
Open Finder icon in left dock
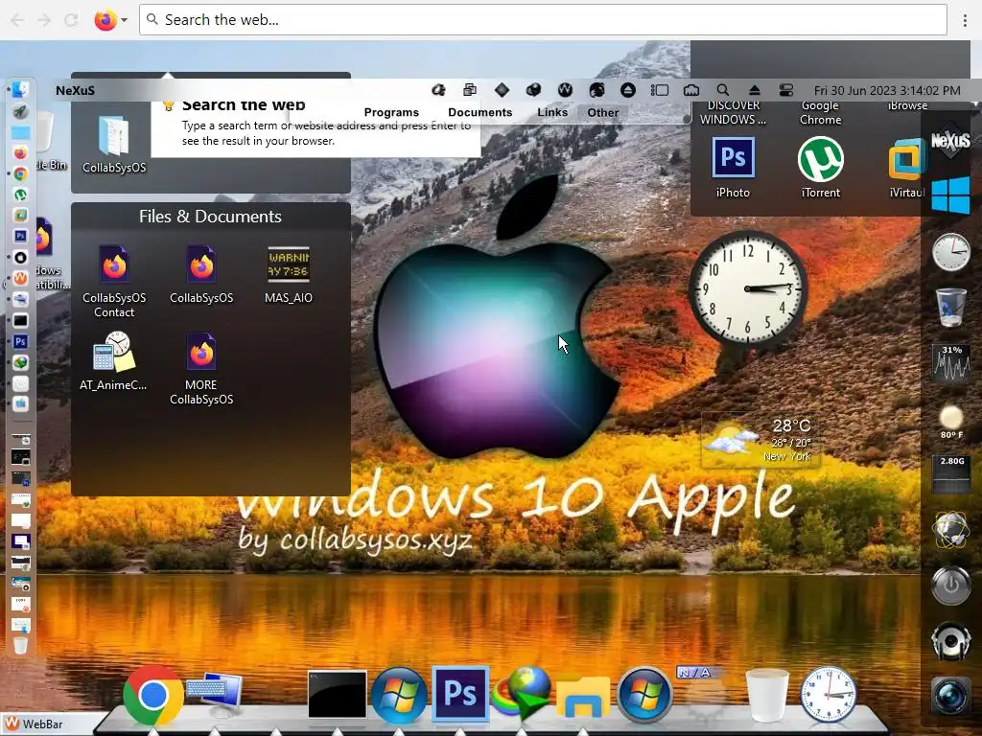point(20,90)
